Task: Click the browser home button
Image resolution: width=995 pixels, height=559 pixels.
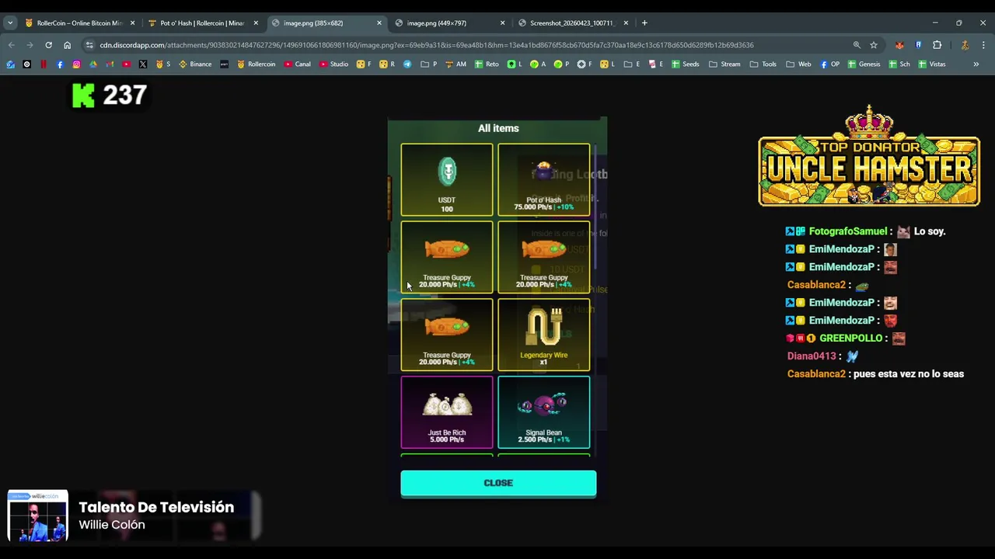Action: tap(67, 45)
